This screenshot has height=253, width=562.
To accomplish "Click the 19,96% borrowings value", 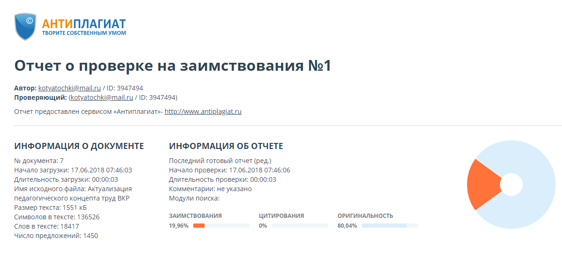I will 179,226.
